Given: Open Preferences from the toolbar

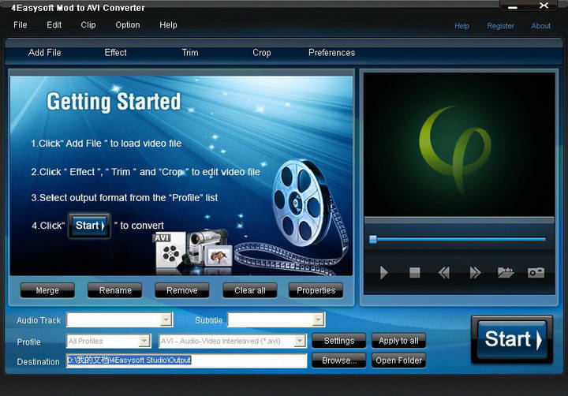Looking at the screenshot, I should [331, 53].
